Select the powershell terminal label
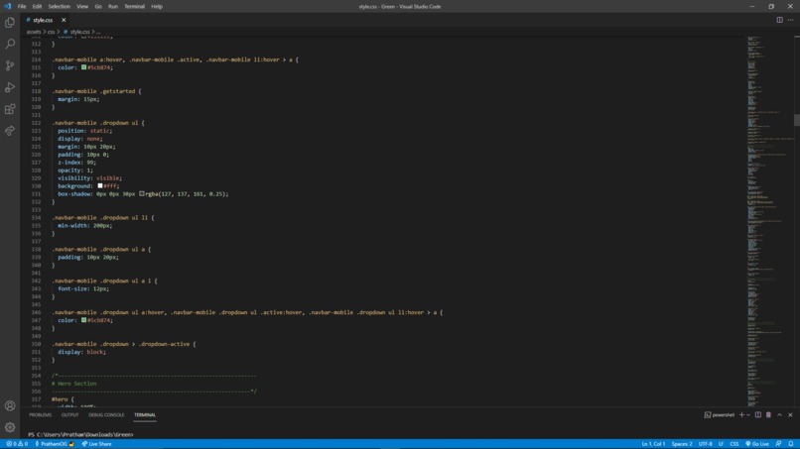The image size is (800, 449). pos(720,415)
